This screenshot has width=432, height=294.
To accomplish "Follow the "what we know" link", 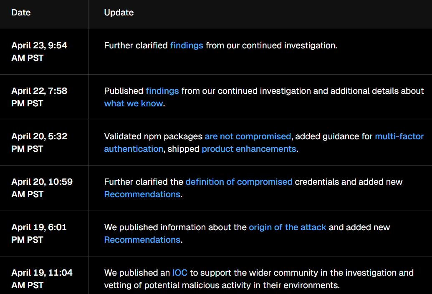I will (133, 103).
